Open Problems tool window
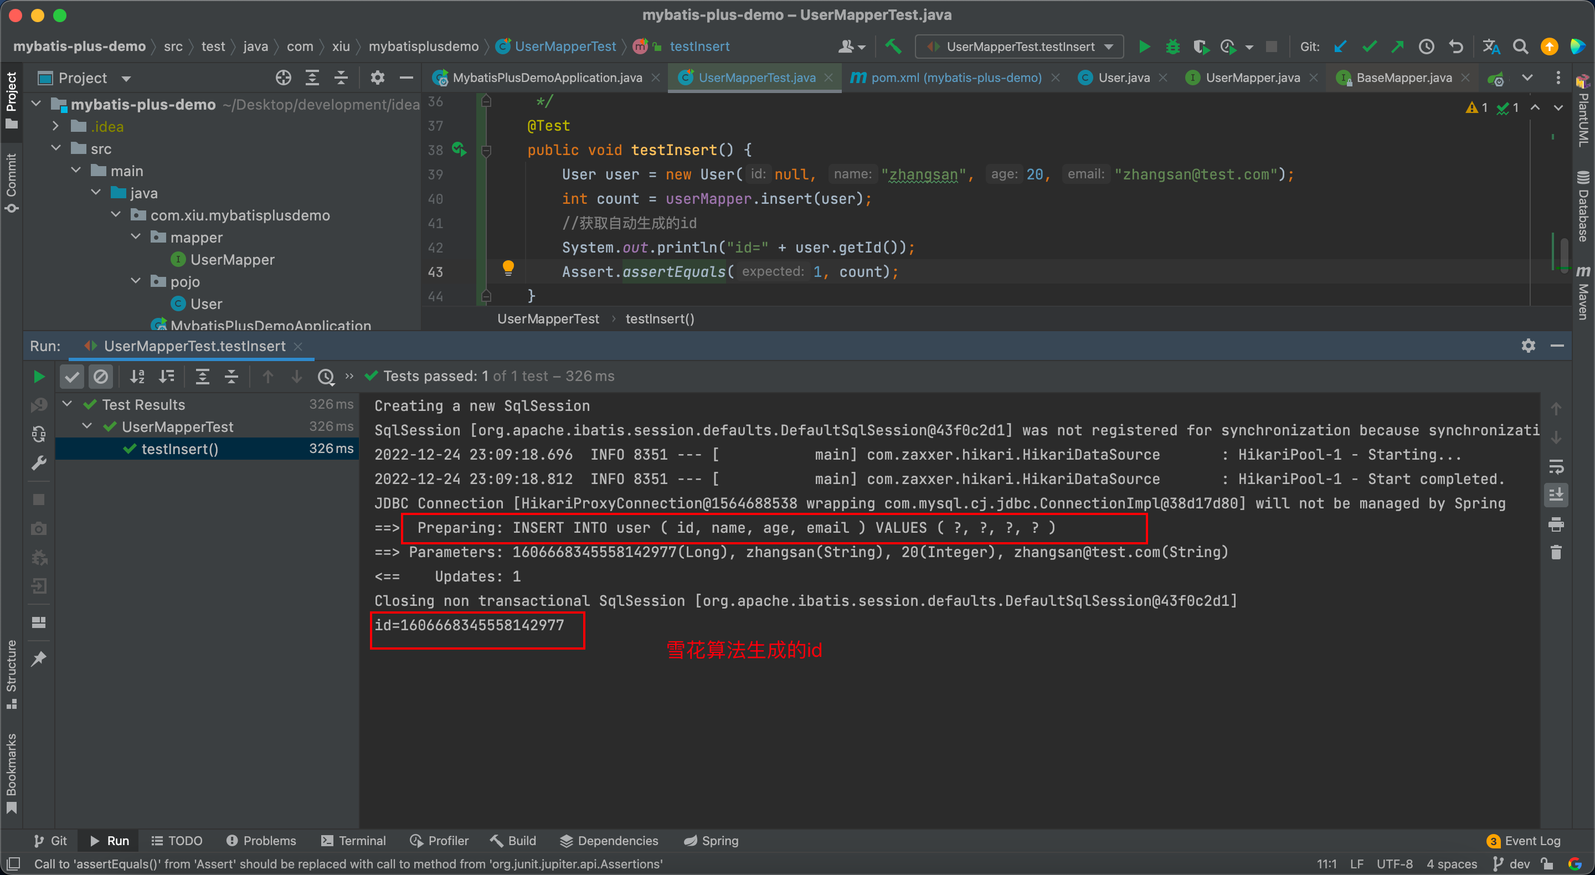1595x875 pixels. 261,840
